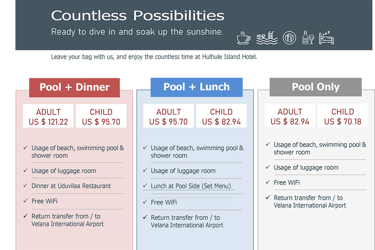Select the Pool + Lunch header
This screenshot has height=250, width=375.
[196, 87]
